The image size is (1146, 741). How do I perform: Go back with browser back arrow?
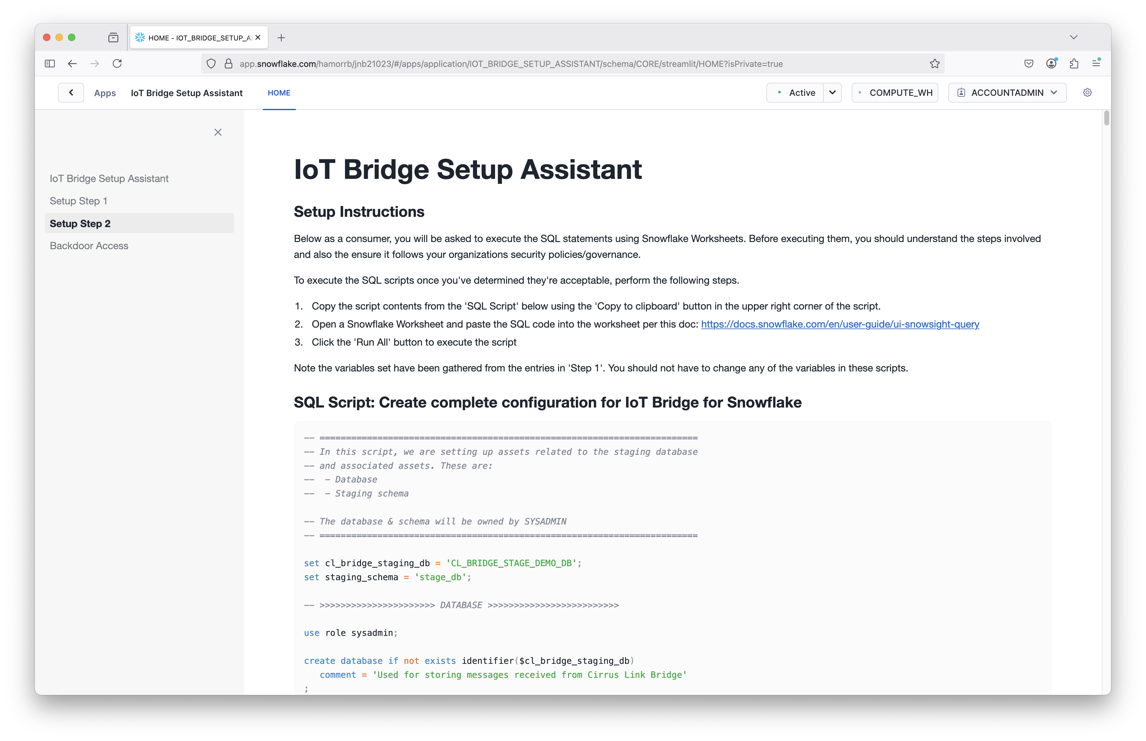[x=72, y=63]
